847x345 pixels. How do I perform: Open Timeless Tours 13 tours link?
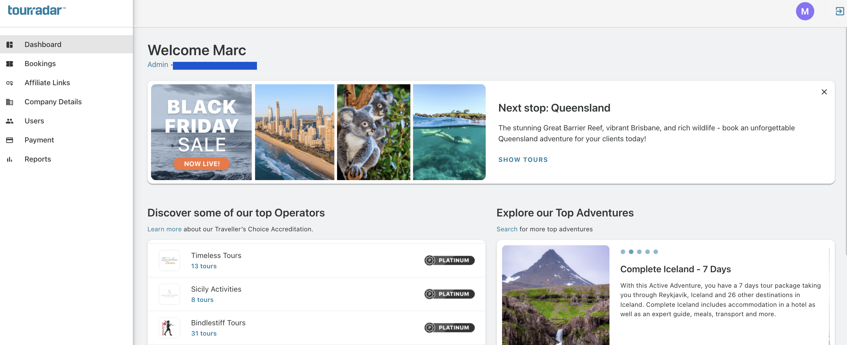(204, 266)
